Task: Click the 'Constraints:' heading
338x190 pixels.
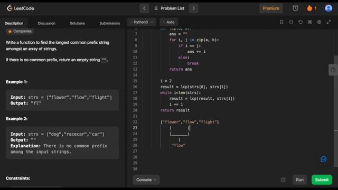Action: [x=18, y=178]
